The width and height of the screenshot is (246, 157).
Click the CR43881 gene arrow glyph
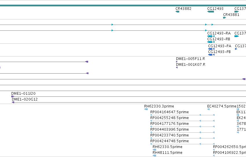coord(225,18)
